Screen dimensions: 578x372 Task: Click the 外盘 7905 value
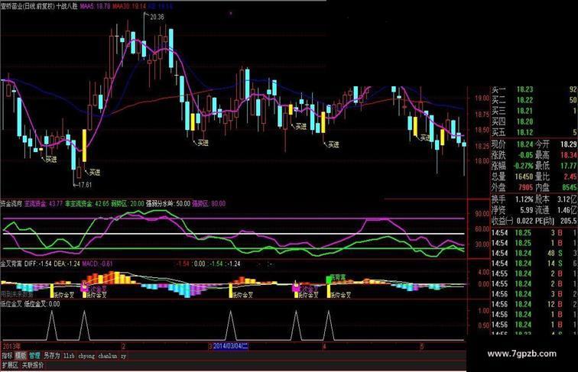(x=526, y=187)
